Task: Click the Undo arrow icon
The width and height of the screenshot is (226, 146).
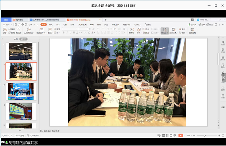Action: pos(29,24)
